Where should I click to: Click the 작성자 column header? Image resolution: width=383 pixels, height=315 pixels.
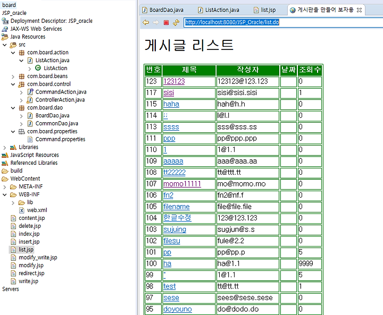click(248, 70)
